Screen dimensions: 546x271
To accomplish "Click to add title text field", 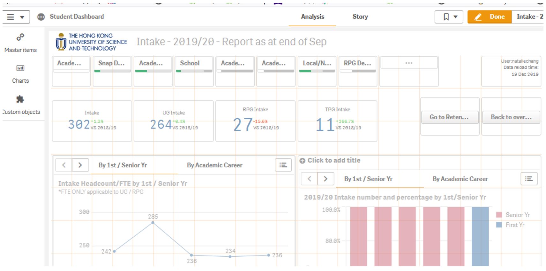I will point(334,160).
